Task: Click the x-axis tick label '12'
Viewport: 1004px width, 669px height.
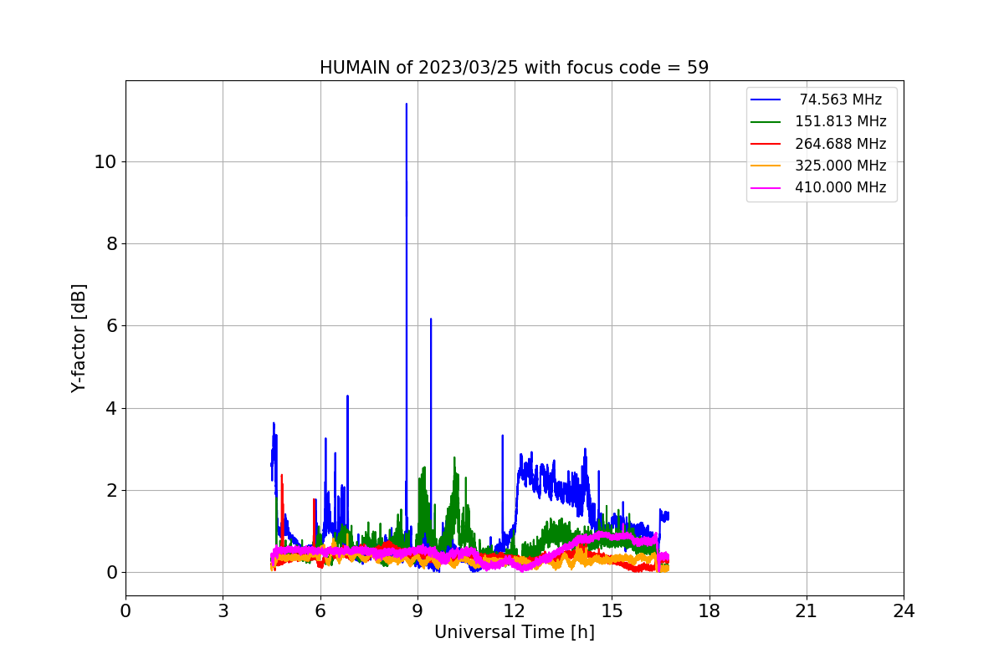Action: point(515,611)
